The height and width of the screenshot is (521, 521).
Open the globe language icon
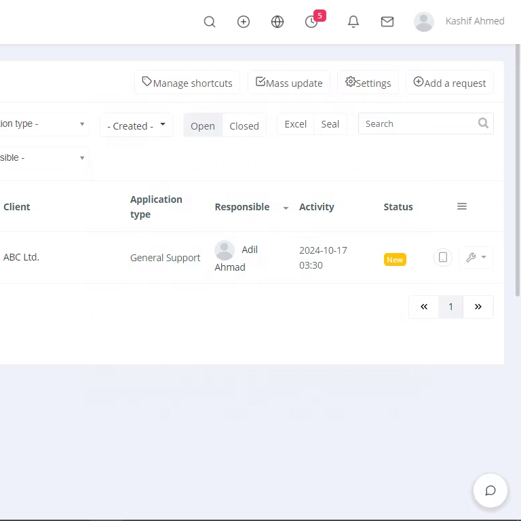click(x=277, y=22)
